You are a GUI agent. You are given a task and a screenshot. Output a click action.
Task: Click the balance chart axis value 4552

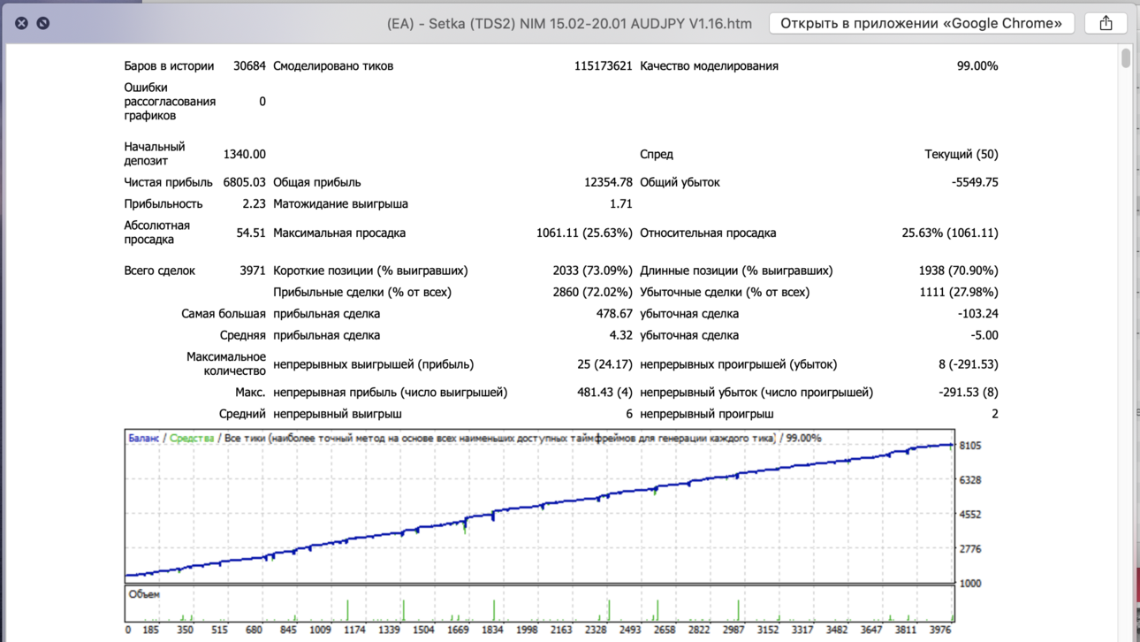pyautogui.click(x=970, y=515)
